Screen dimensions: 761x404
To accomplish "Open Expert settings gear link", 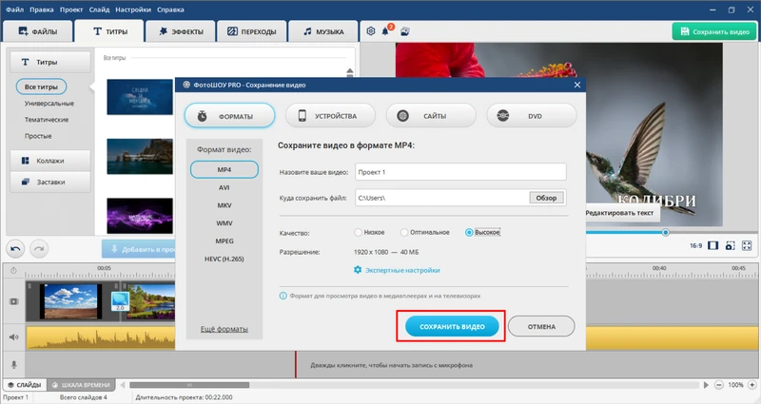I will 398,270.
